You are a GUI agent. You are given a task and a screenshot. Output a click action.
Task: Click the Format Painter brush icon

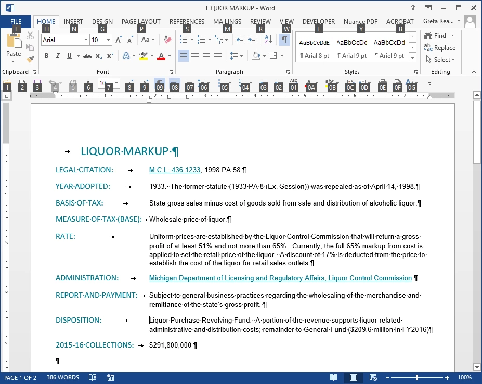tap(30, 59)
